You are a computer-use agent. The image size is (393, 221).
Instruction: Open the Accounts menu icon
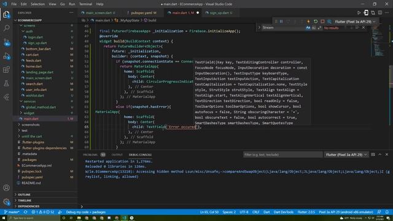pos(6,188)
